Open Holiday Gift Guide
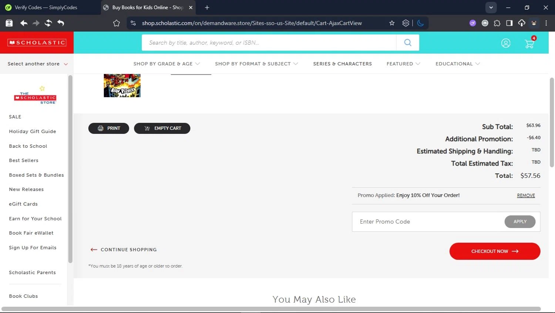 [33, 132]
